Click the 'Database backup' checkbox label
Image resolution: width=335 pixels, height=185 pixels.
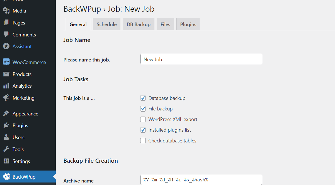[167, 98]
